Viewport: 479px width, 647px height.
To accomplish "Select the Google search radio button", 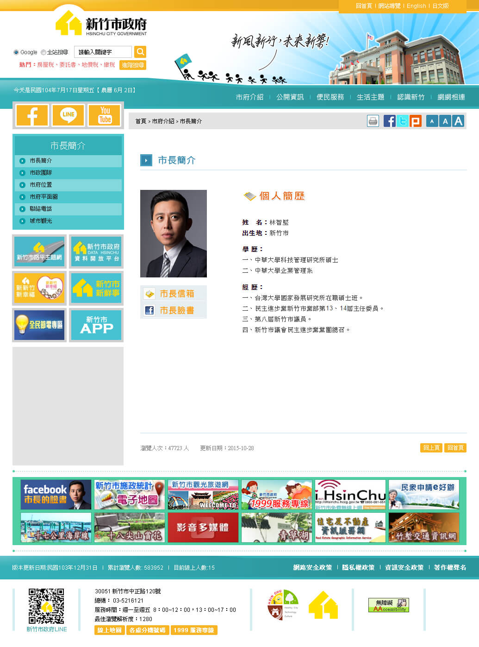I will (16, 52).
